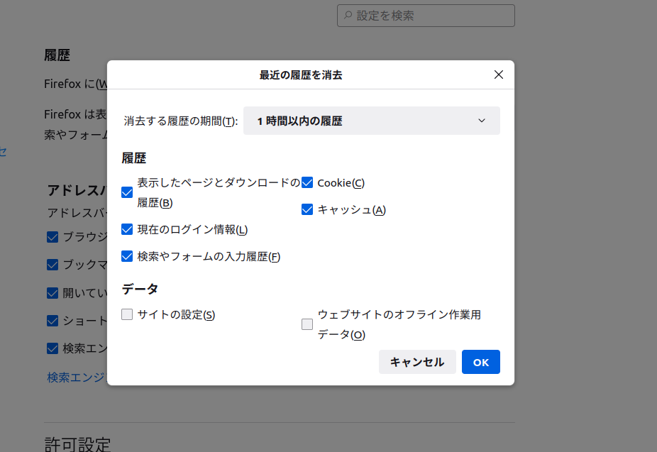Toggle the 開いてい… address bar checkbox
657x452 pixels.
[x=53, y=292]
